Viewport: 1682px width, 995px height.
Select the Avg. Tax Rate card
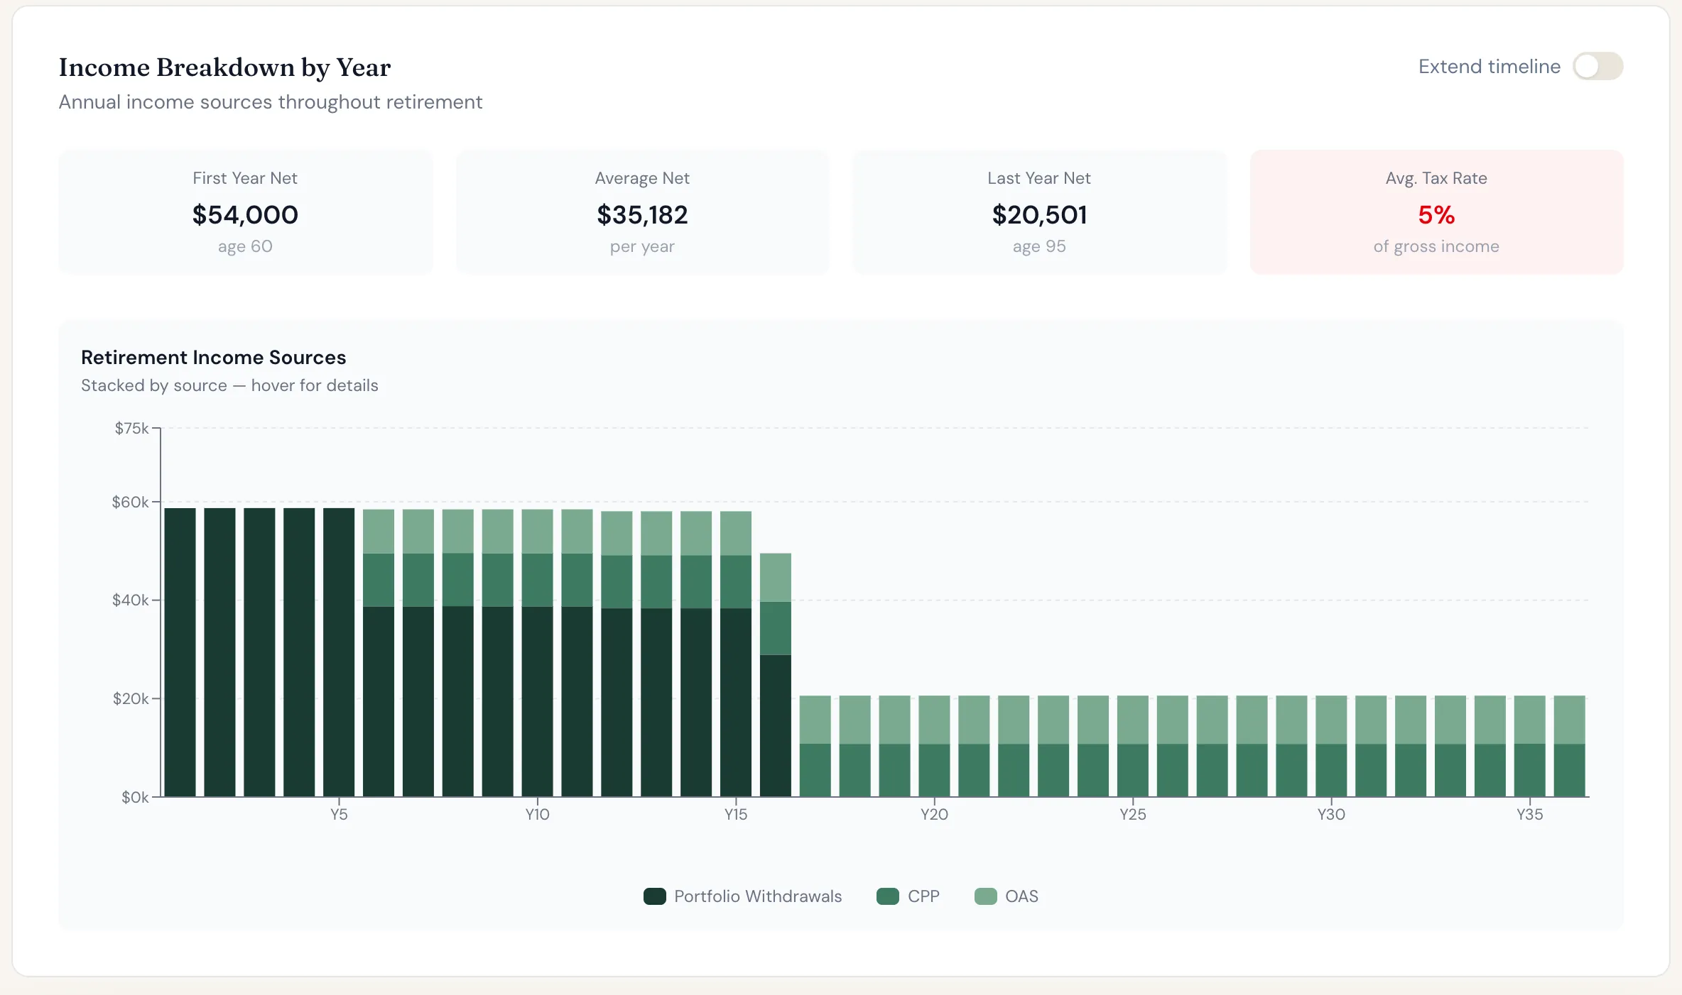1436,212
